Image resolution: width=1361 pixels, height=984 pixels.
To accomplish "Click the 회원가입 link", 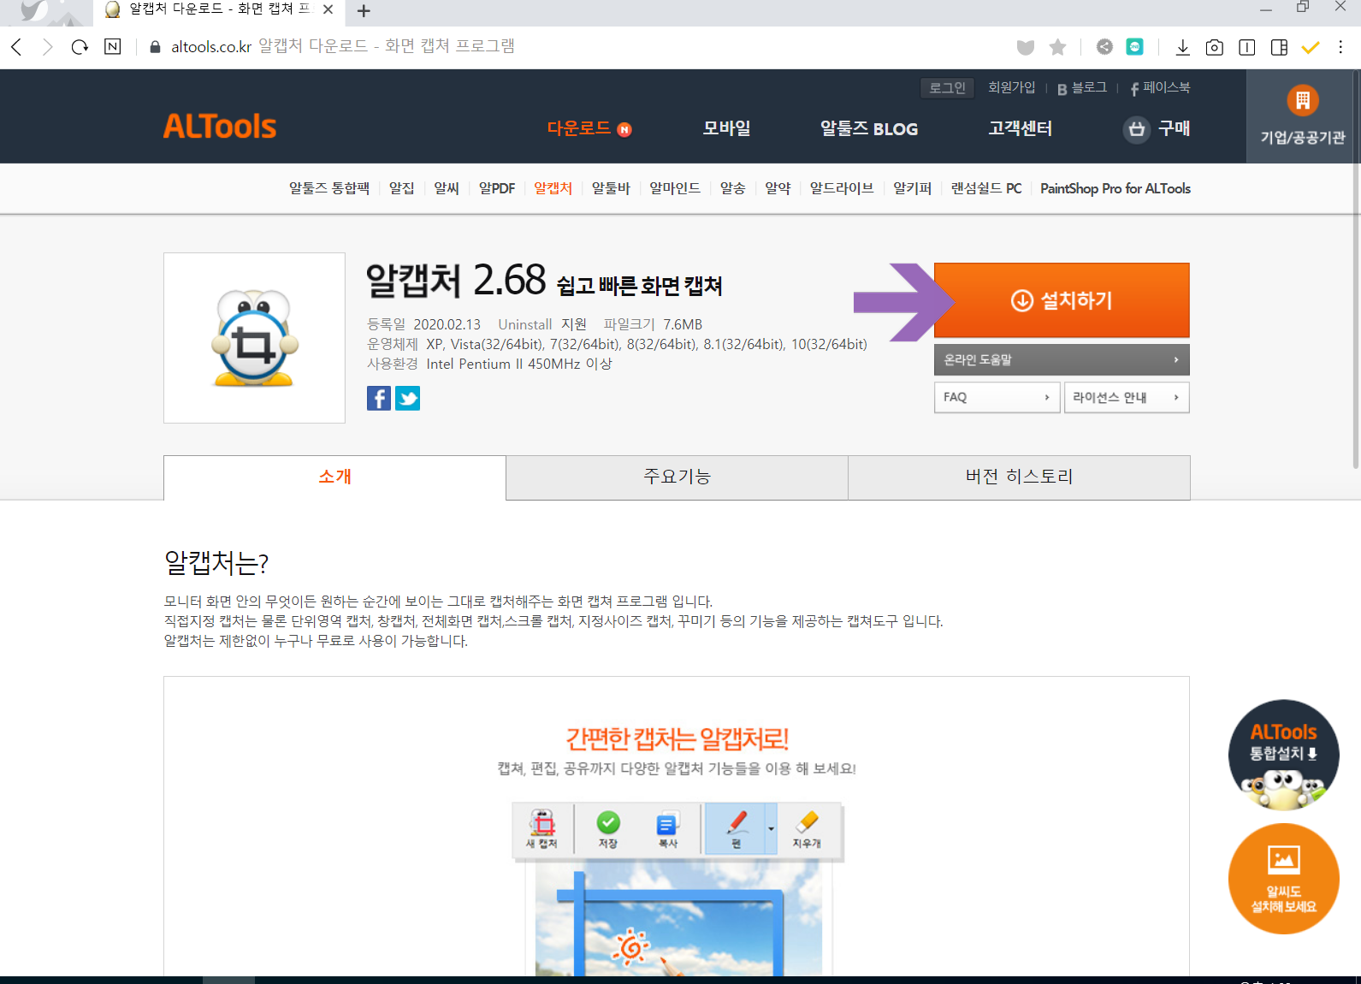I will (x=1011, y=87).
